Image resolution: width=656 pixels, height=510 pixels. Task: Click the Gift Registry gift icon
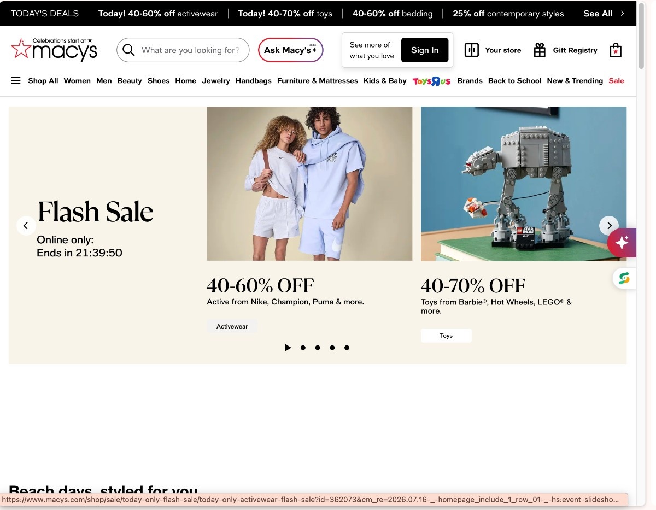540,50
